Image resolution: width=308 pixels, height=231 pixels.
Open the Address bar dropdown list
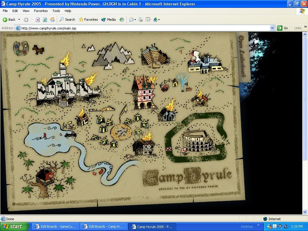(272, 28)
